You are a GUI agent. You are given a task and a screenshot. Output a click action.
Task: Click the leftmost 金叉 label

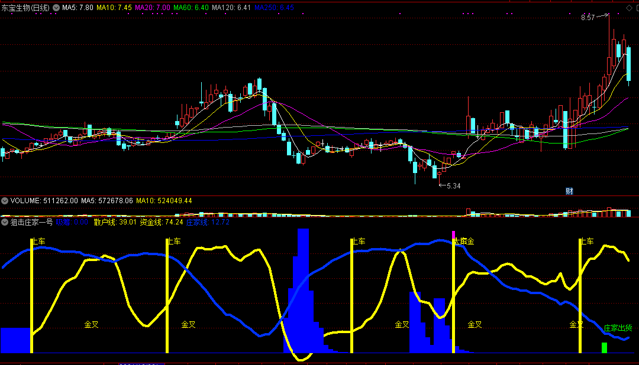pos(91,324)
